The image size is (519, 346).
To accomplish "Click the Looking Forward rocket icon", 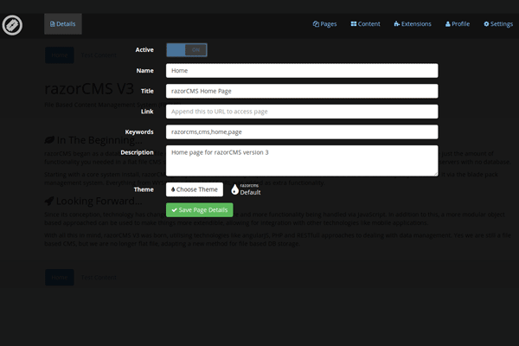I will [49, 201].
